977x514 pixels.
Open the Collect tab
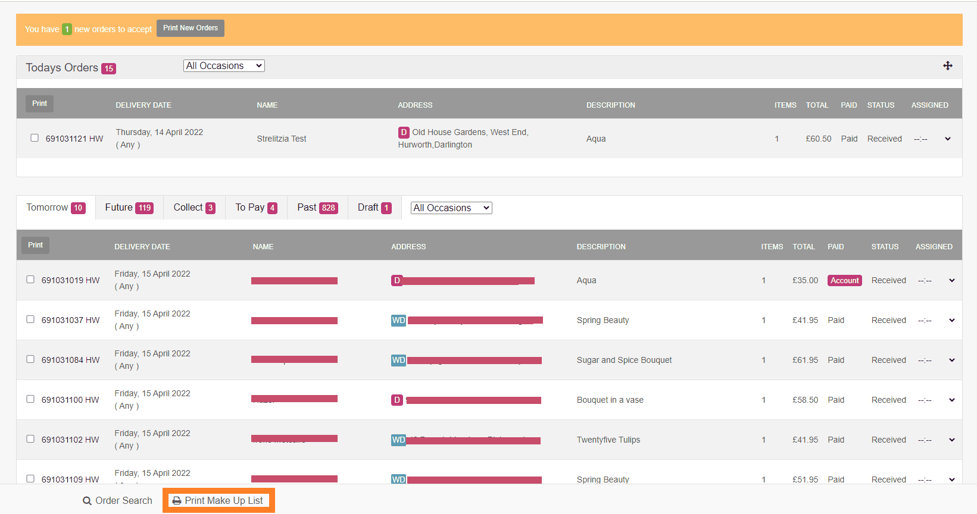click(195, 208)
